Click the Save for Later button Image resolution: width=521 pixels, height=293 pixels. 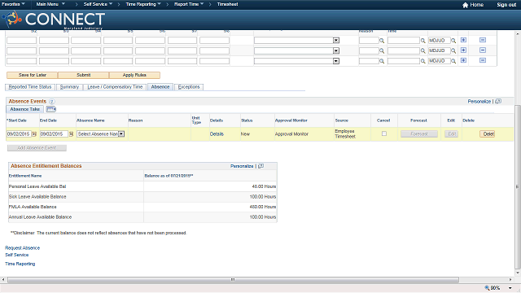coord(33,75)
